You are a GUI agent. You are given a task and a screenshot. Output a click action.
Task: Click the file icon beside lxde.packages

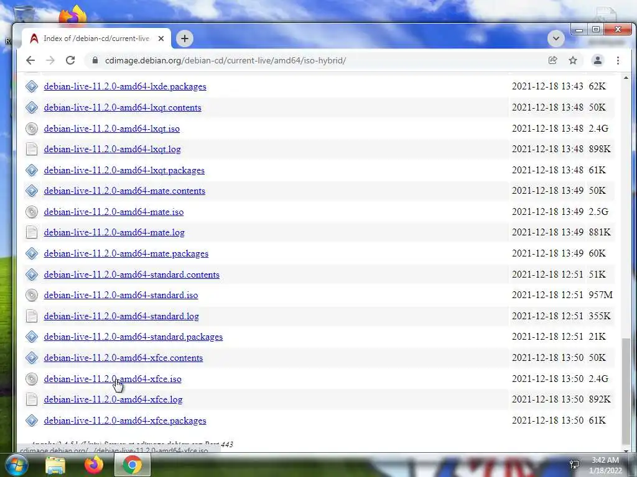(x=32, y=86)
